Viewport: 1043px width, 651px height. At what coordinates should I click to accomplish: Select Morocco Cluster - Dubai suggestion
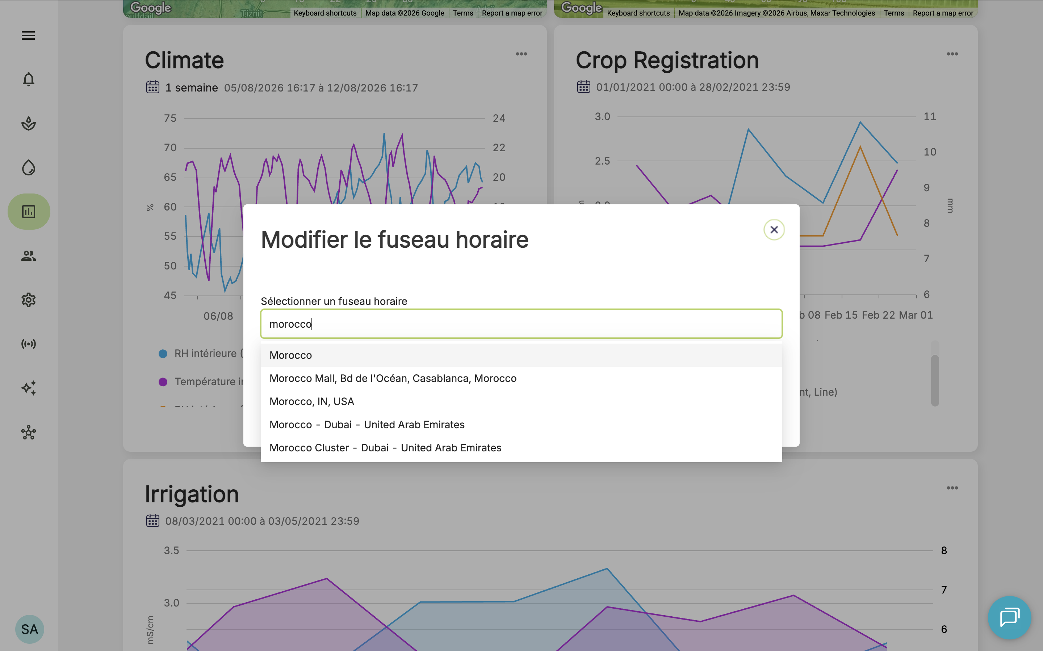[x=521, y=448]
